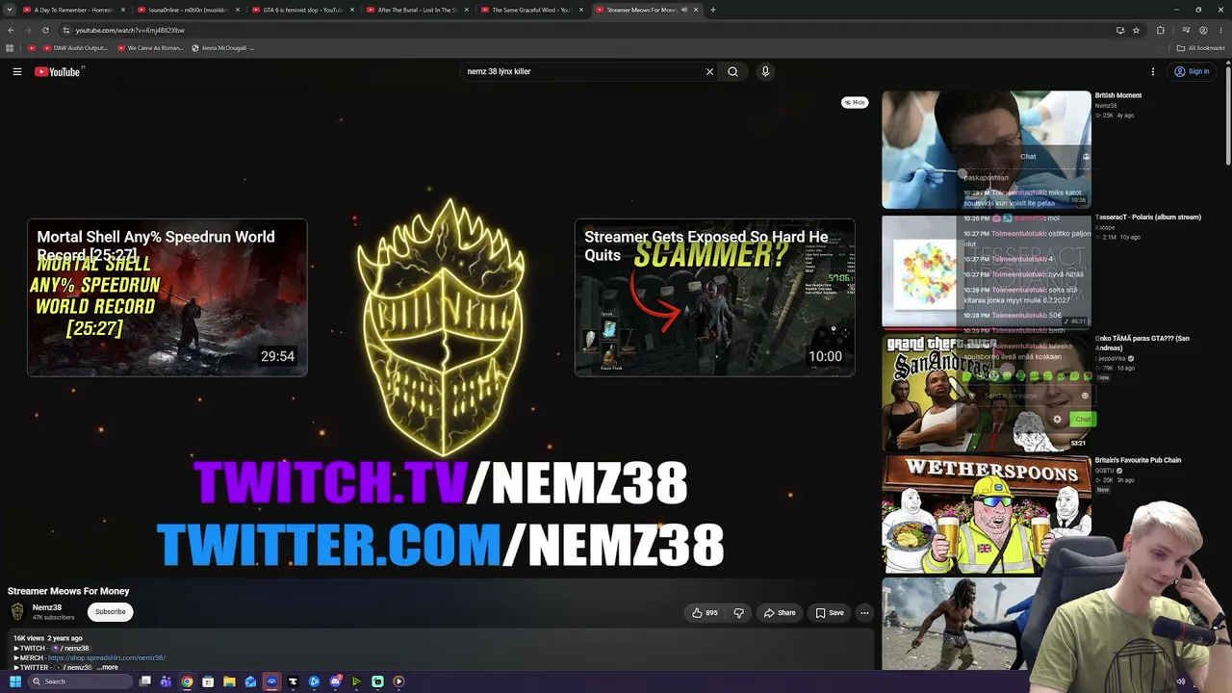Click the browser address bar URL
Viewport: 1232px width, 693px height.
tap(130, 30)
